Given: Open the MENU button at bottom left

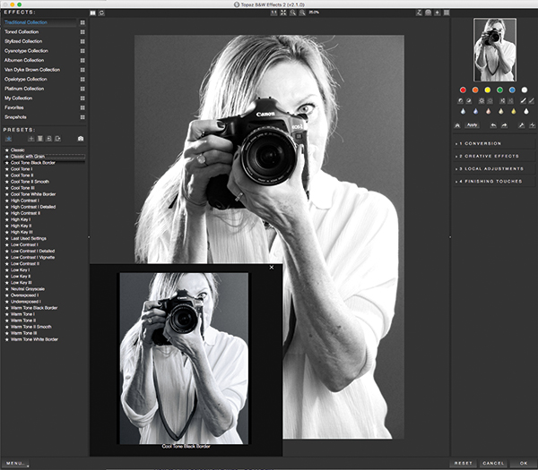Looking at the screenshot, I should [15, 463].
